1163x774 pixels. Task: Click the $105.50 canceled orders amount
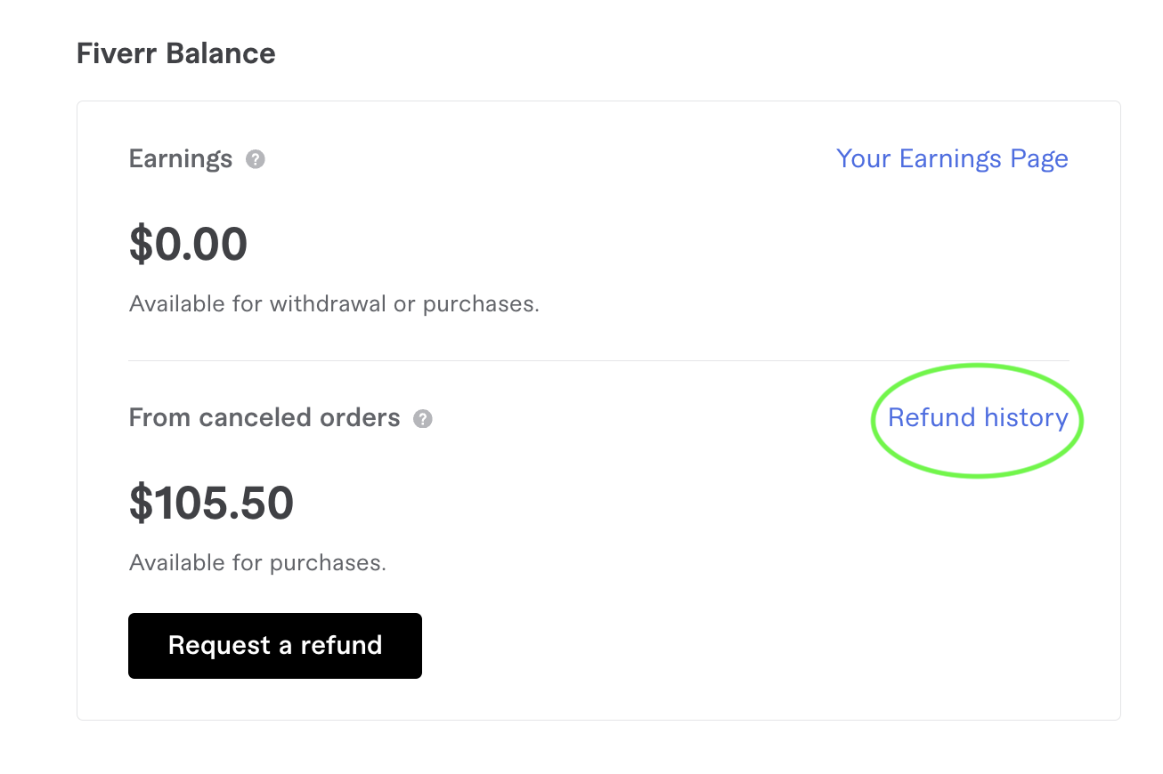pos(211,504)
